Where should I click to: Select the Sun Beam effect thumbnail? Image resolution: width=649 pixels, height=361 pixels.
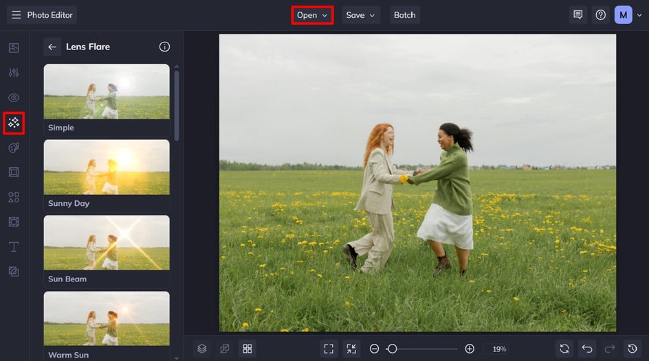[x=107, y=243]
